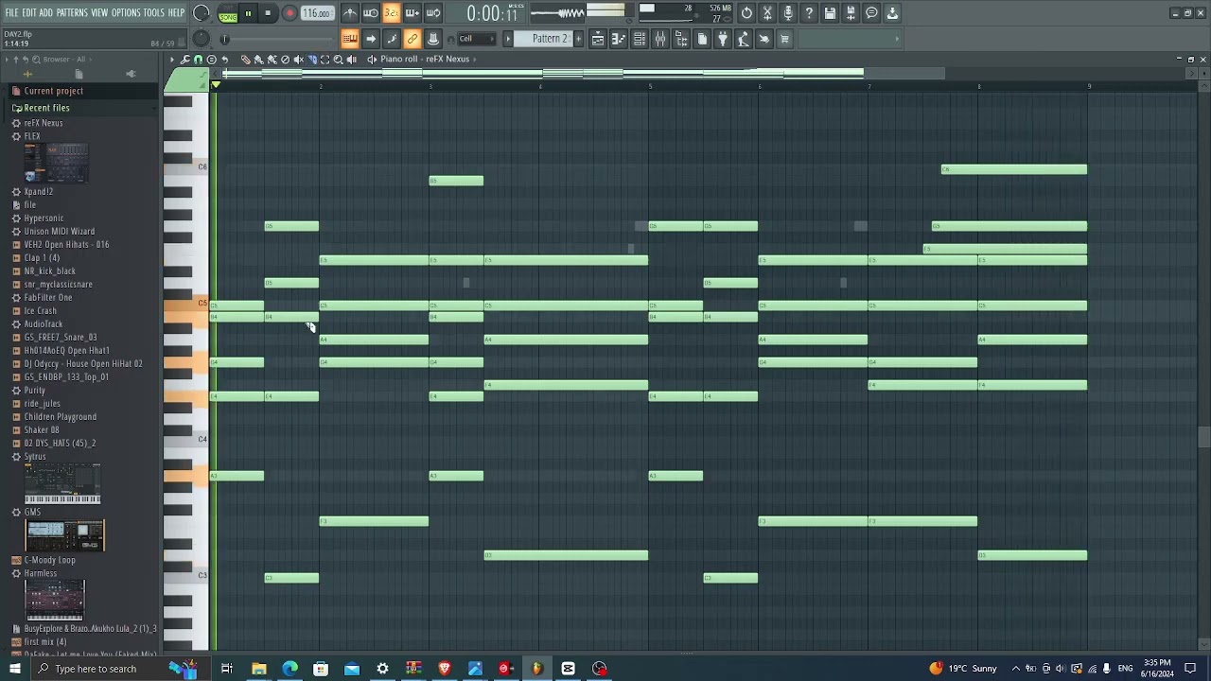
Task: Open the plugin picker plug icon
Action: [x=723, y=39]
